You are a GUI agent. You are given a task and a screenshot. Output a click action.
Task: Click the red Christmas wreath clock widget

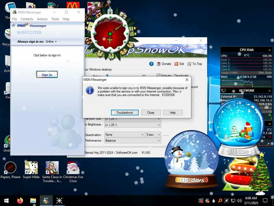pos(110,34)
